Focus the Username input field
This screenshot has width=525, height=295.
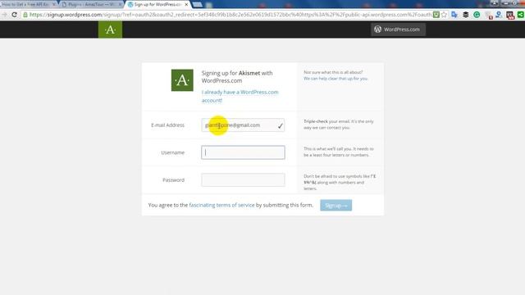point(243,152)
